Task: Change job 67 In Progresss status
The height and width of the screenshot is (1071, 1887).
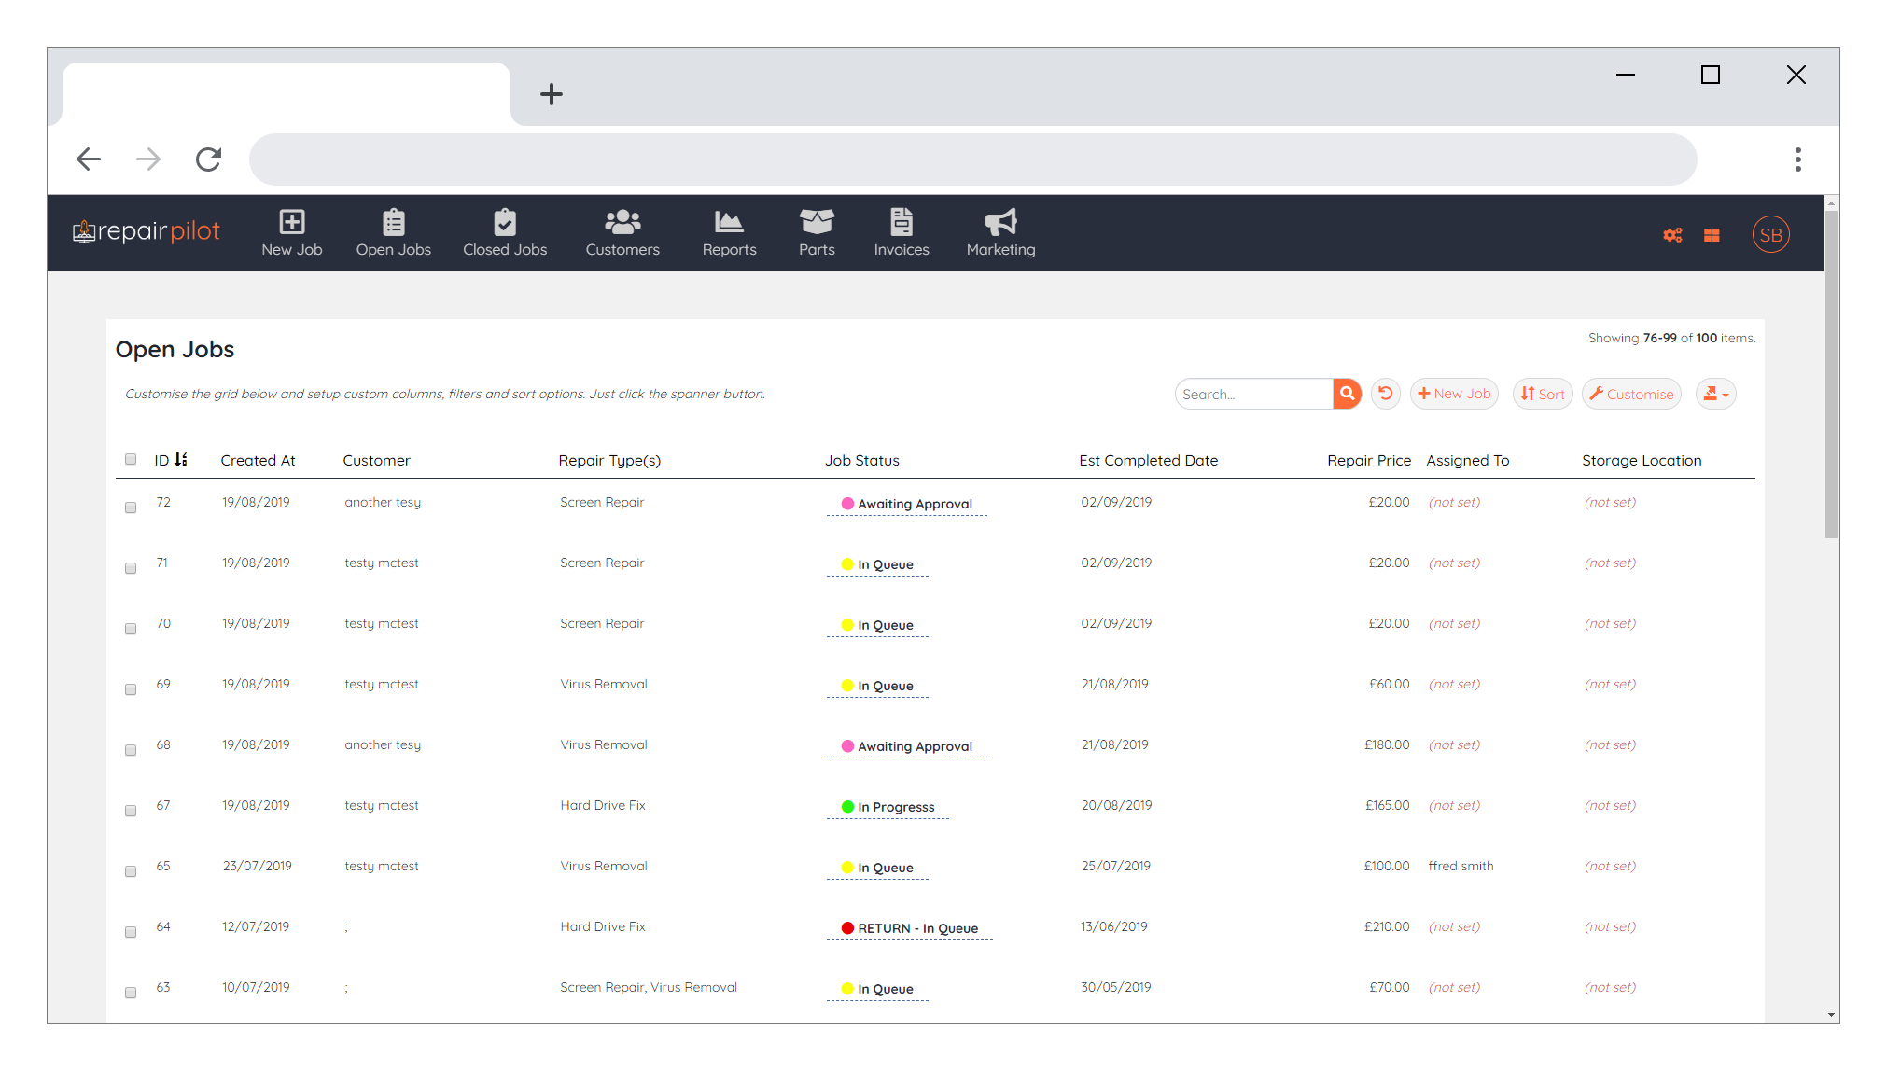Action: [x=888, y=808]
